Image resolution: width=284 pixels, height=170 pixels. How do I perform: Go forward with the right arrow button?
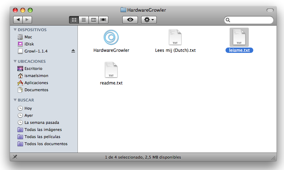click(27, 20)
